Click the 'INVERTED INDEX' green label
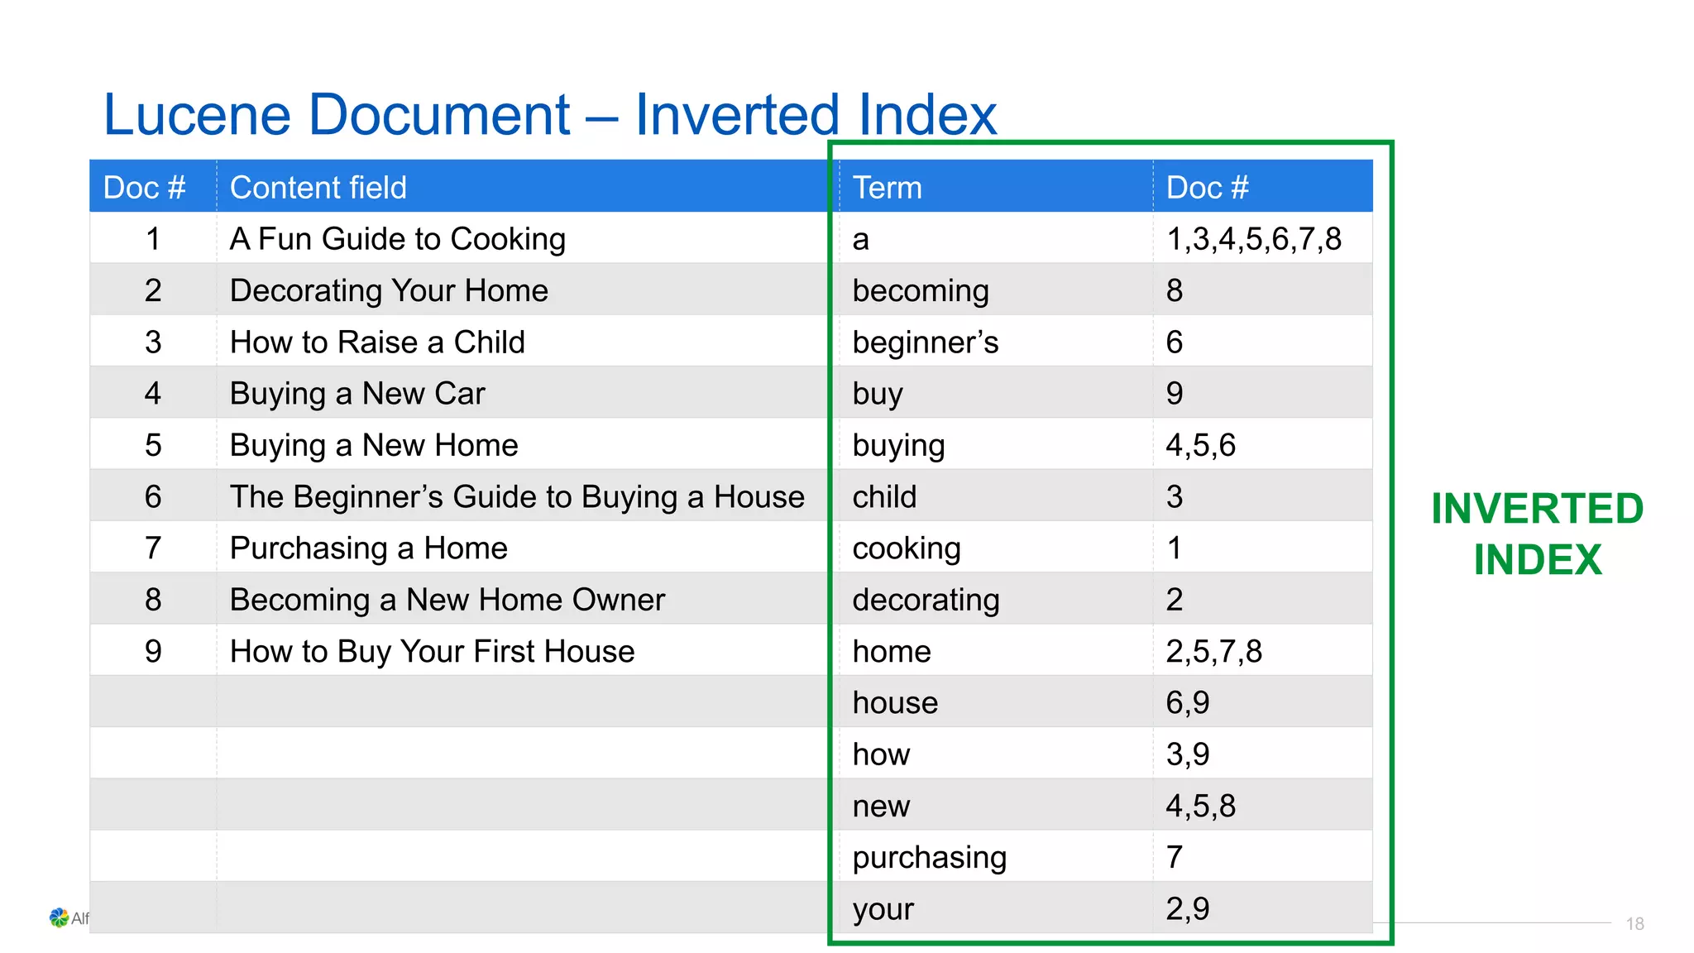1694x953 pixels. [x=1538, y=534]
